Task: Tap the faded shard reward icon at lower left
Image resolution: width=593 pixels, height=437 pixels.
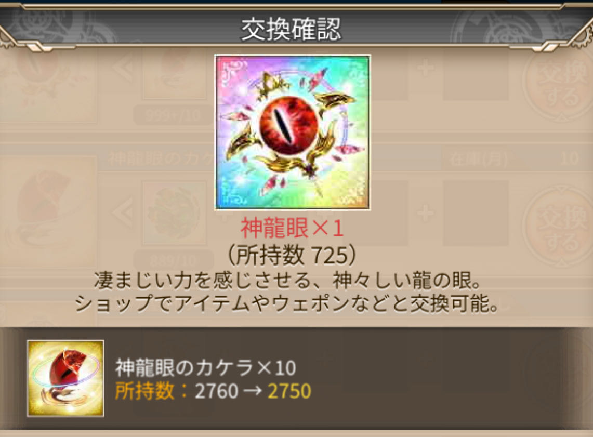Action: [48, 213]
